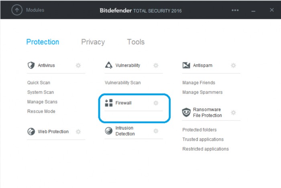Click the Firewall module icon
The height and width of the screenshot is (188, 281).
(x=109, y=103)
